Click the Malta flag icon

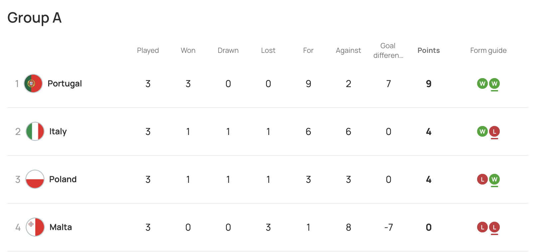point(35,227)
